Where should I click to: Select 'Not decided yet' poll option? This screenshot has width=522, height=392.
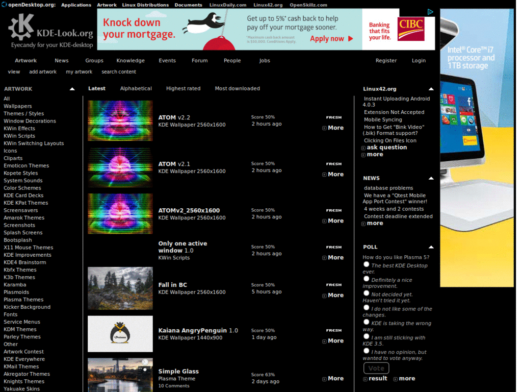tap(366, 293)
